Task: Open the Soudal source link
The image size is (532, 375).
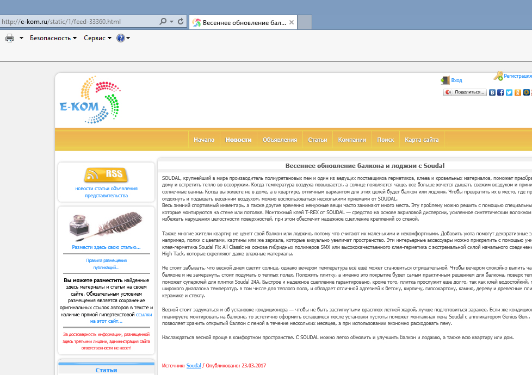Action: click(194, 366)
